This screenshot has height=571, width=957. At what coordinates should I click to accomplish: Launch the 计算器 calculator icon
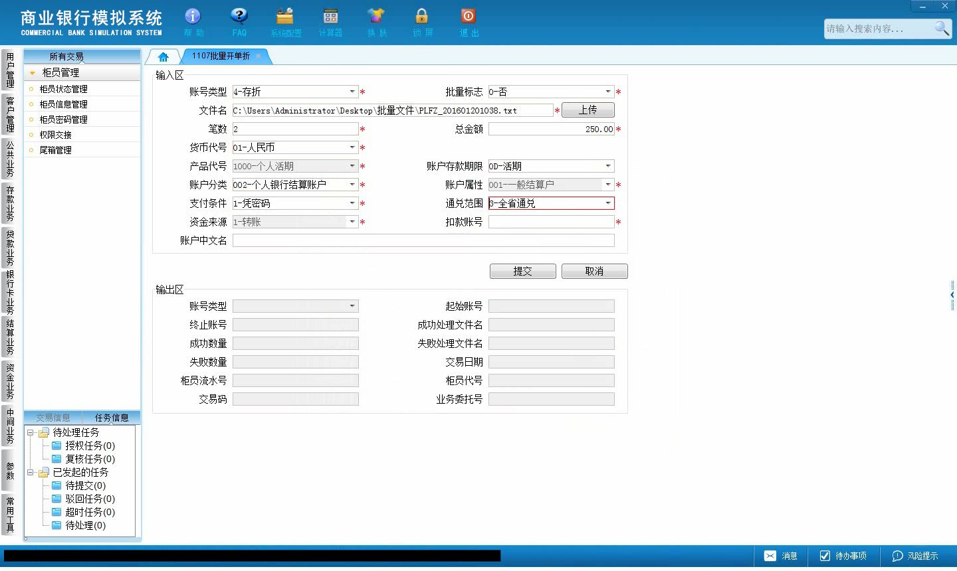[x=330, y=21]
